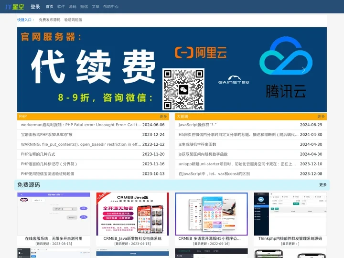
Task: Open CRMEB_Java新零售社交电商系统 title
Action: click(132, 238)
